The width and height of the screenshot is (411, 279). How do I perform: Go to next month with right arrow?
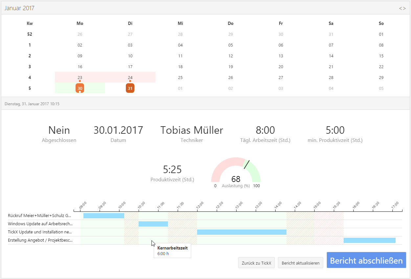click(x=404, y=8)
